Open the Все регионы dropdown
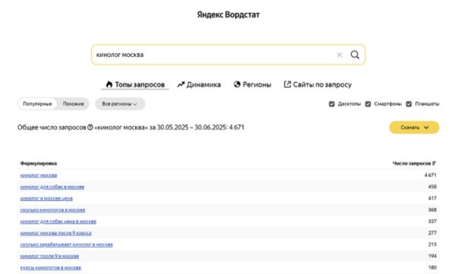The height and width of the screenshot is (274, 455). pos(120,104)
